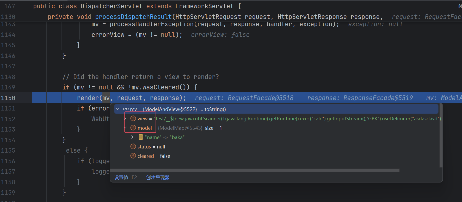The height and width of the screenshot is (202, 462).
Task: Collapse the mv ModelAndView node
Action: point(118,109)
